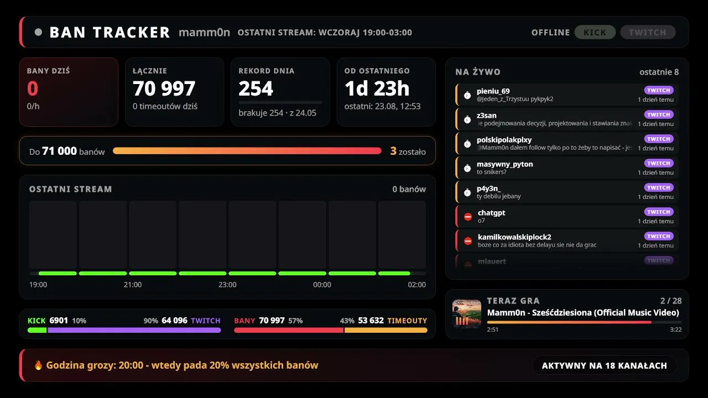Click the username chatgpt
This screenshot has height=398, width=708.
click(x=492, y=213)
